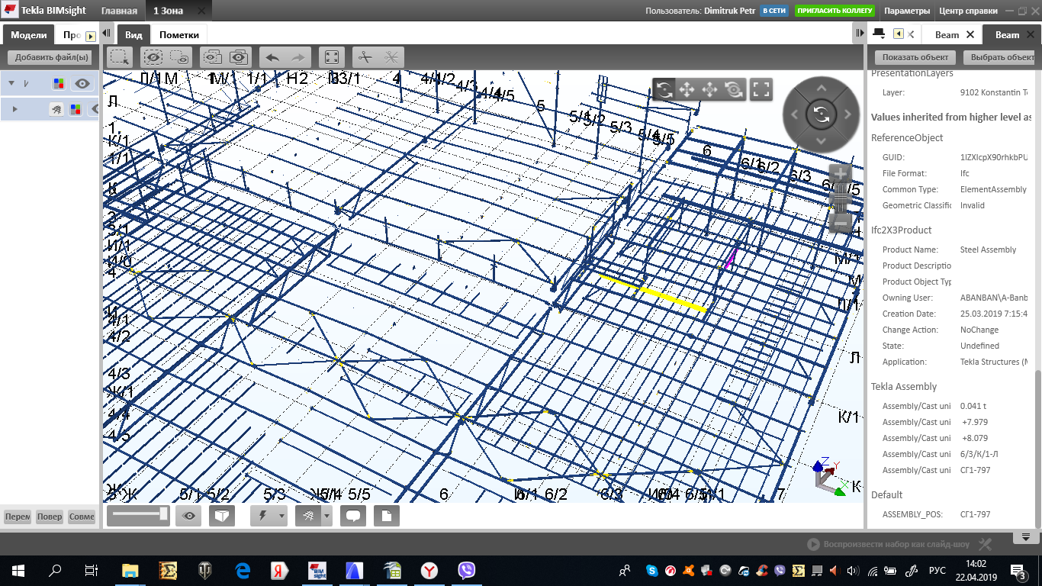Click the В СЕТИ status button
The image size is (1042, 586).
click(x=773, y=11)
